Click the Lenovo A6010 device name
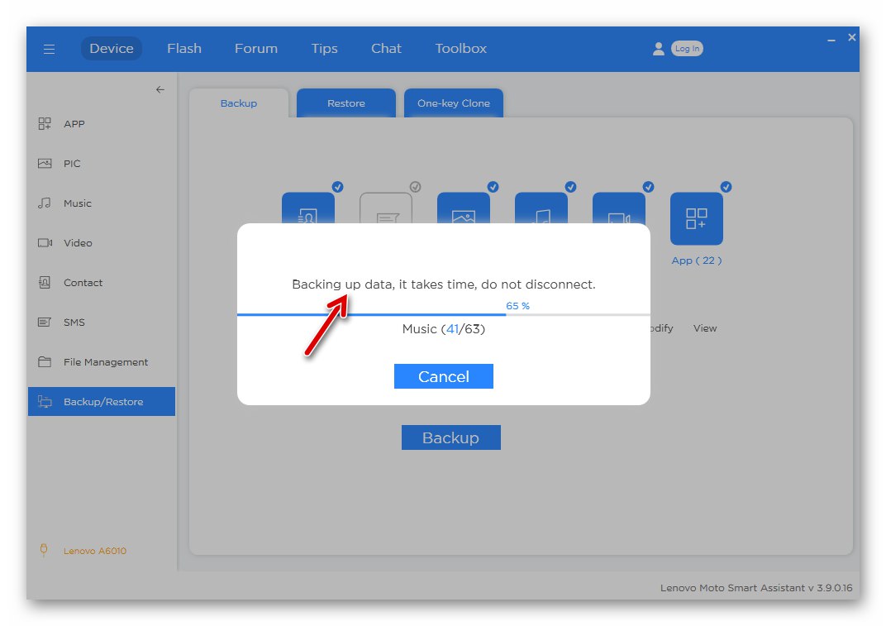 95,551
